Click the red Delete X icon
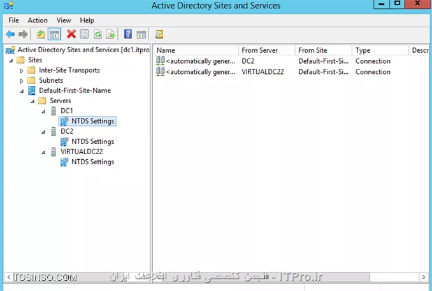The width and height of the screenshot is (432, 291). (x=71, y=34)
